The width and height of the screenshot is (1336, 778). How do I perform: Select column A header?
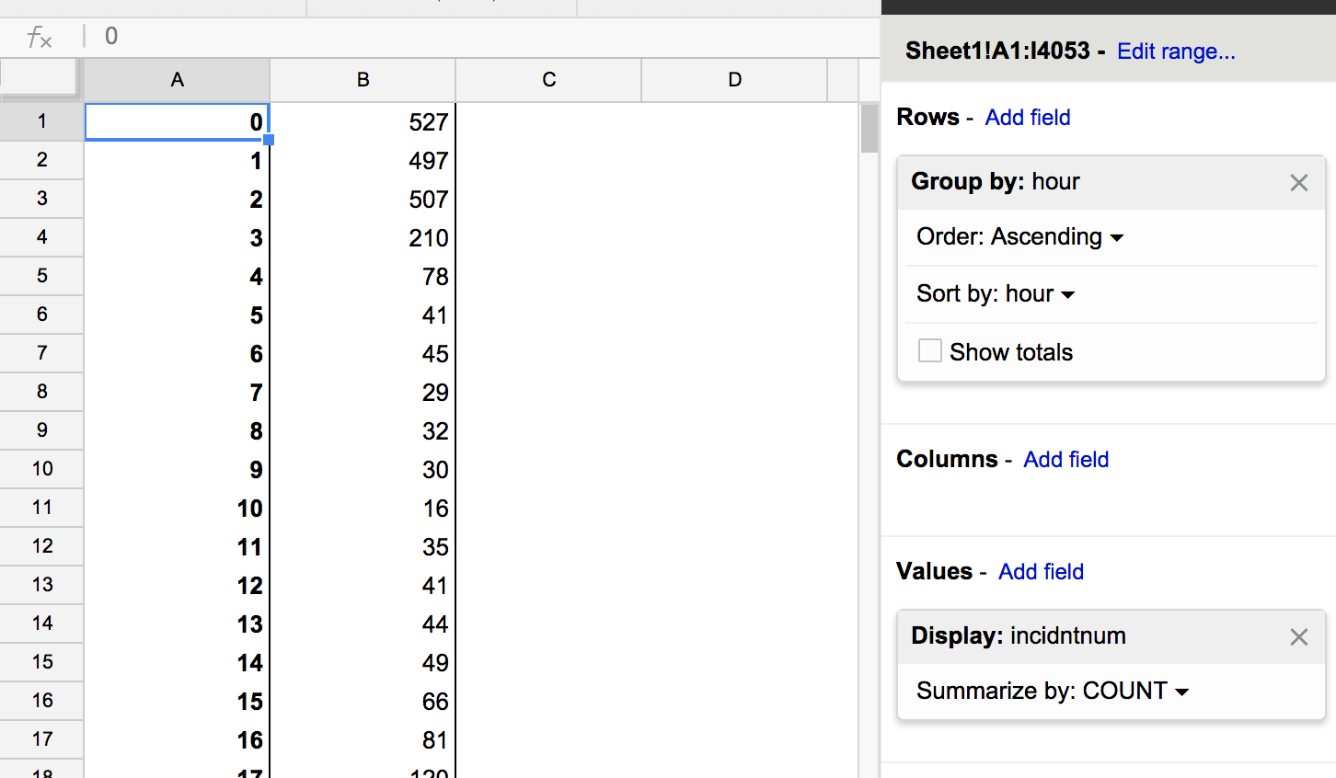tap(178, 80)
